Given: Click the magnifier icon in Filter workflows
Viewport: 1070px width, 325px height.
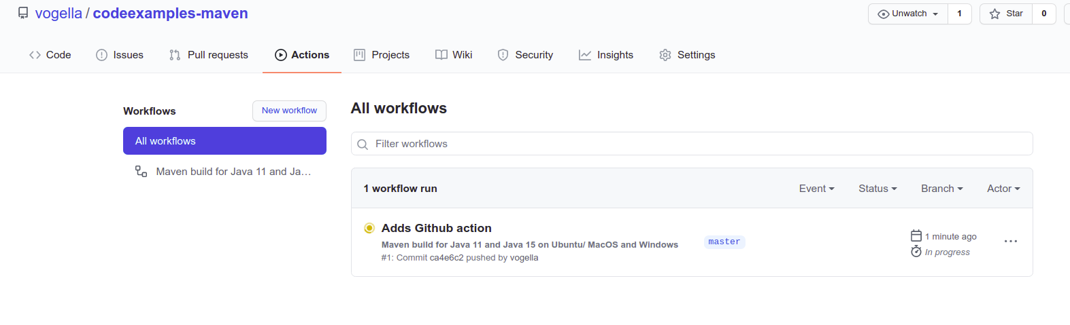Looking at the screenshot, I should click(363, 144).
